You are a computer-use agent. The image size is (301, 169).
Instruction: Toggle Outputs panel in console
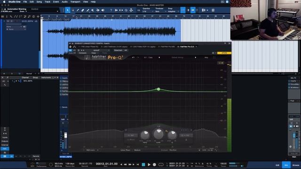[5, 141]
